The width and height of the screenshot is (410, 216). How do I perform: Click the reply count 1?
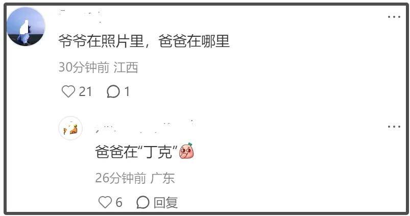127,92
